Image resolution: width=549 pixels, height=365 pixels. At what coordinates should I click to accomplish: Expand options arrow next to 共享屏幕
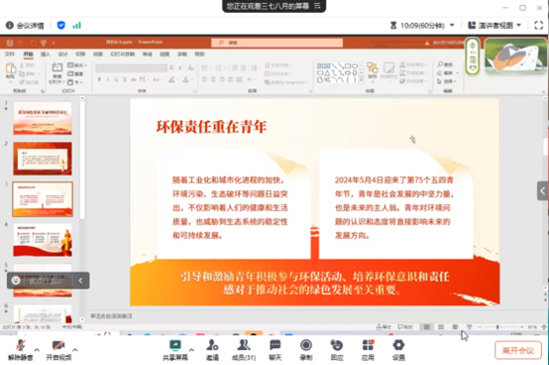(191, 349)
